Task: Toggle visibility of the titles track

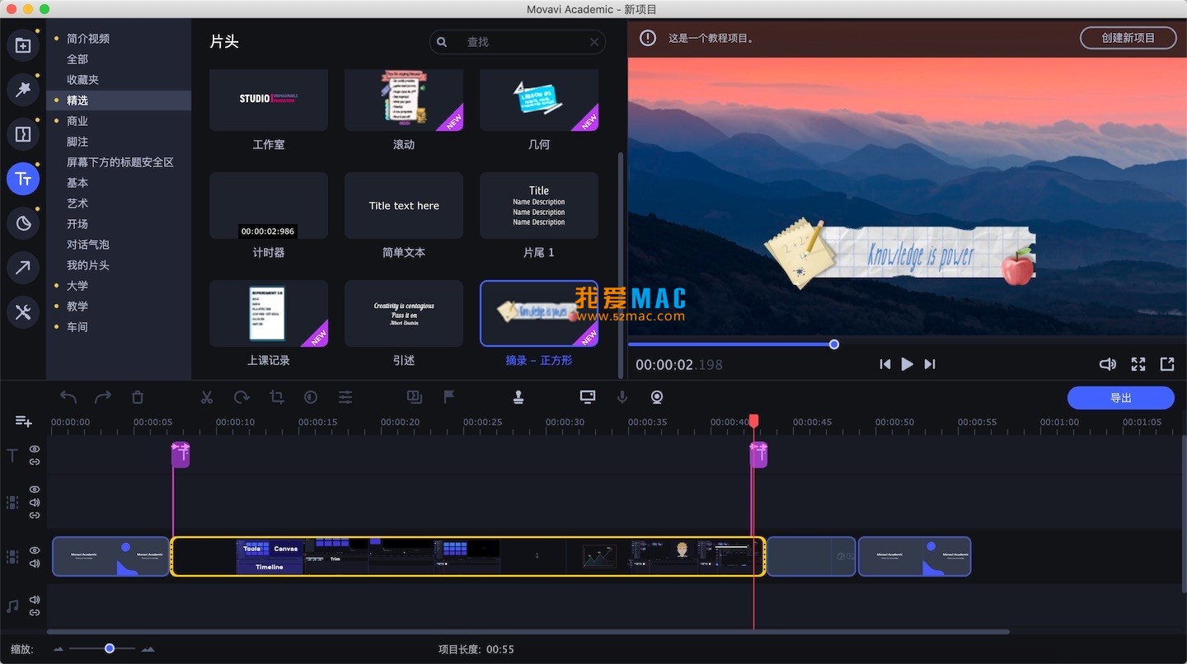Action: tap(35, 449)
